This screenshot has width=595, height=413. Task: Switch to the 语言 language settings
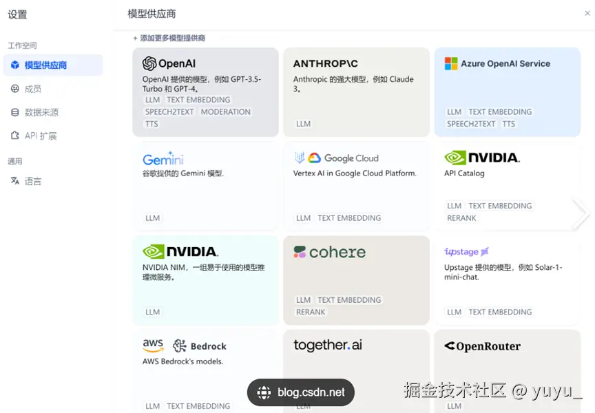32,181
